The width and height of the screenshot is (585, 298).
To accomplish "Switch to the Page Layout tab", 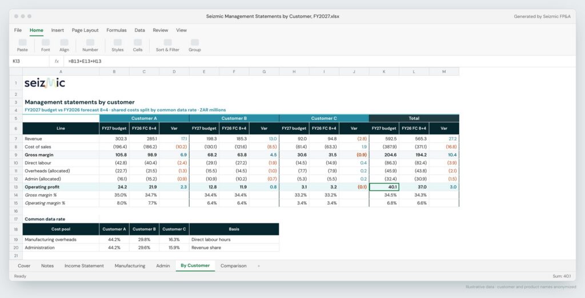I will pos(85,30).
